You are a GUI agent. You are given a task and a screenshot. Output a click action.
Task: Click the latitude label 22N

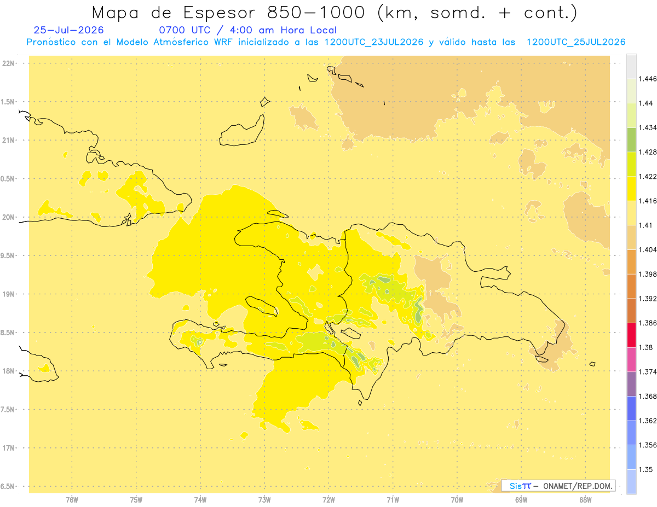point(9,63)
